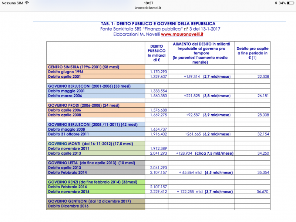This screenshot has width=296, height=222.
Task: Select the 2.229,412 debt value cell
Action: coord(157,192)
